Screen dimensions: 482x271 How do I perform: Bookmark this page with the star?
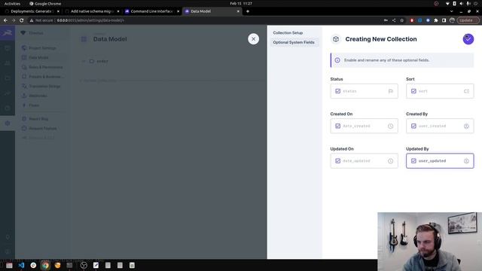[401, 20]
